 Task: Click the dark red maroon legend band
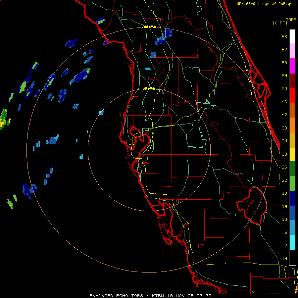pos(292,81)
